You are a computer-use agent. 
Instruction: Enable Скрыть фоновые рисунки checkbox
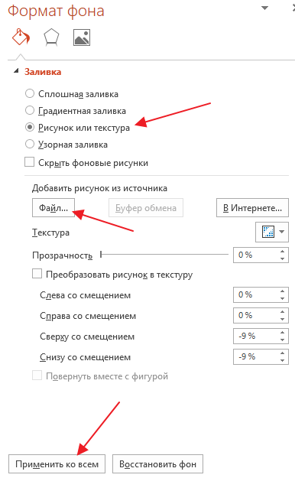click(29, 162)
